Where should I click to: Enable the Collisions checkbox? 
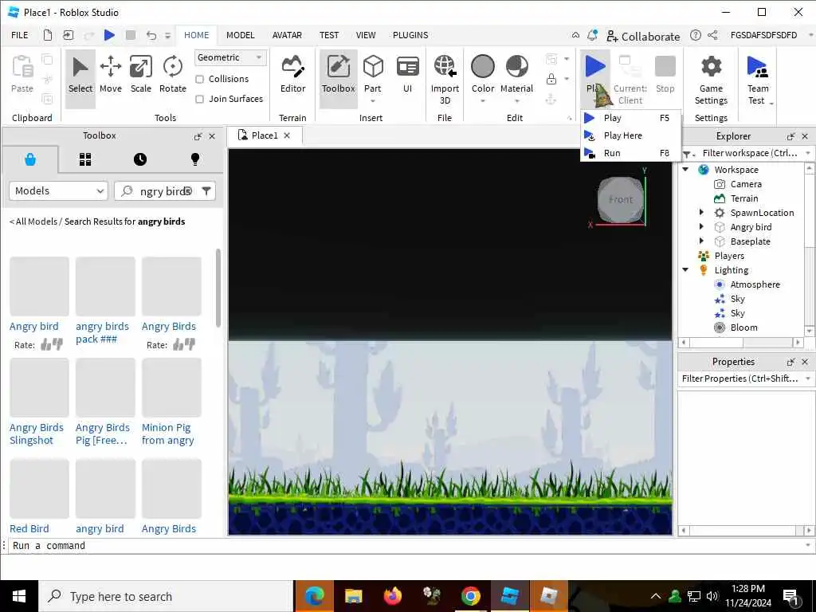click(x=199, y=79)
